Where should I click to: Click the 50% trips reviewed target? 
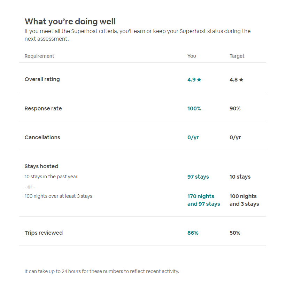click(x=235, y=233)
